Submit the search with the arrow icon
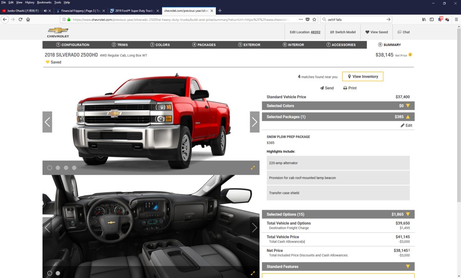This screenshot has height=278, width=461. [x=388, y=19]
